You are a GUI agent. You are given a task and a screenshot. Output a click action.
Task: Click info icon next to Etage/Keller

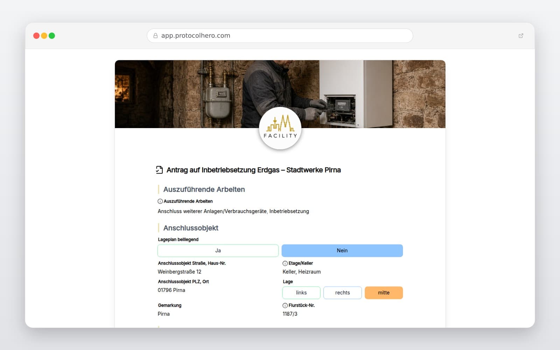click(x=285, y=263)
